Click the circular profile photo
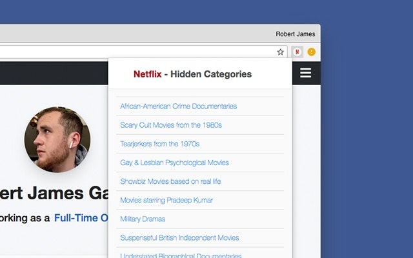The image size is (413, 258). pyautogui.click(x=57, y=139)
